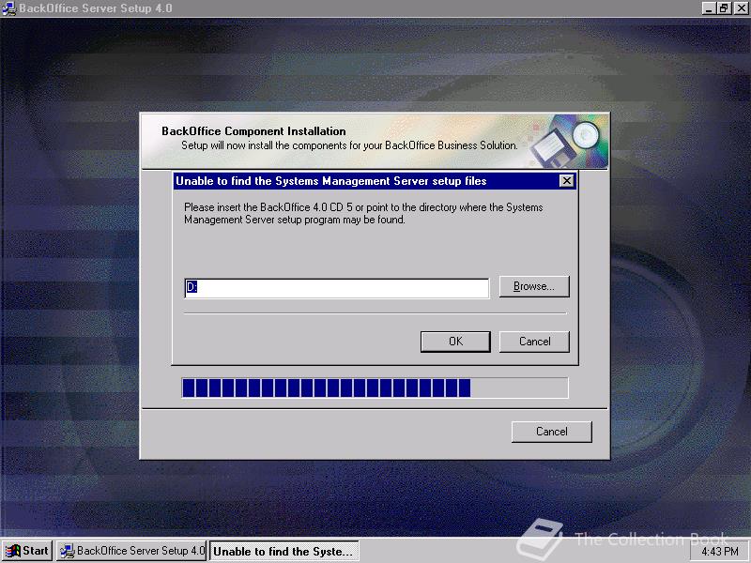This screenshot has height=563, width=751.
Task: Click the installation progress bar
Action: [375, 388]
